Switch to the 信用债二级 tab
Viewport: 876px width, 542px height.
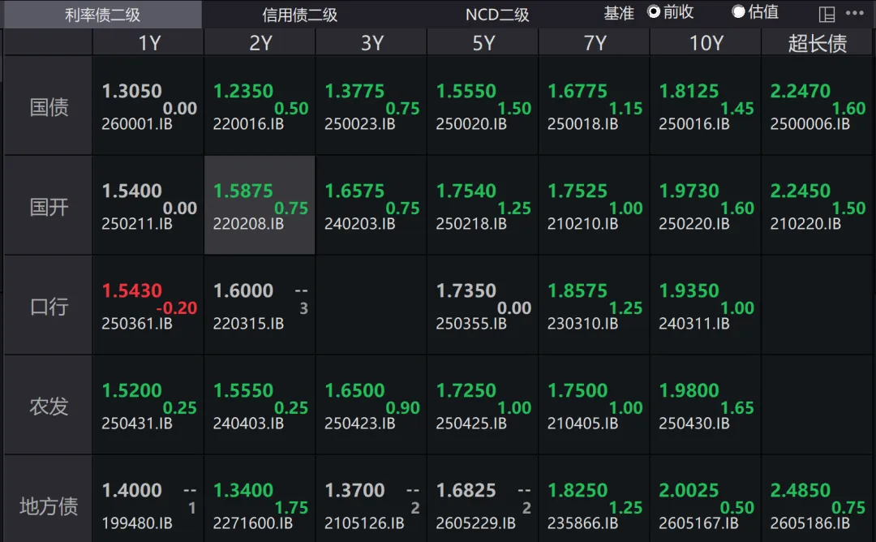300,15
